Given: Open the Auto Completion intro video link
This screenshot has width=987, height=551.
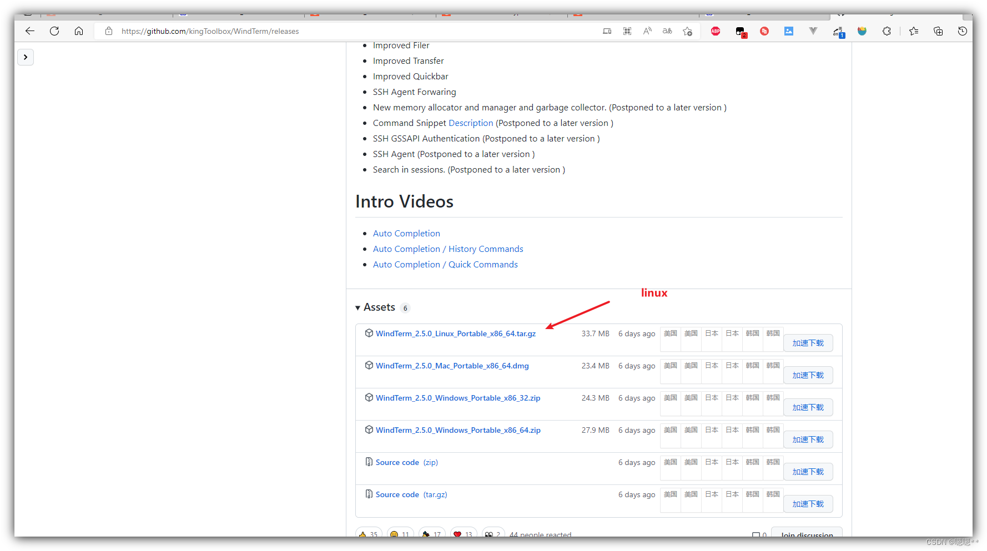Looking at the screenshot, I should [406, 234].
